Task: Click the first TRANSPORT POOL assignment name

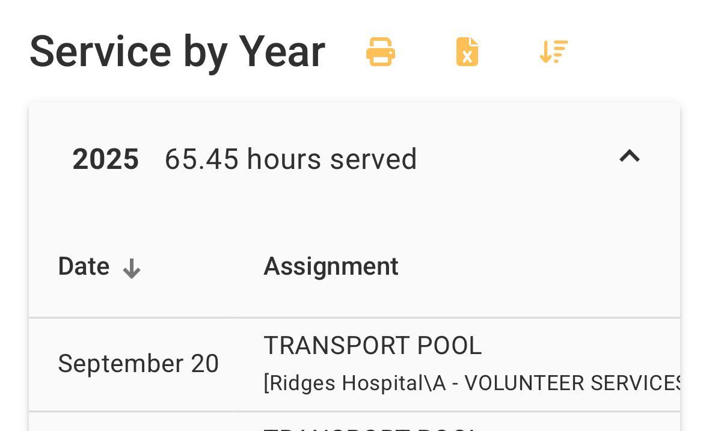Action: 372,346
